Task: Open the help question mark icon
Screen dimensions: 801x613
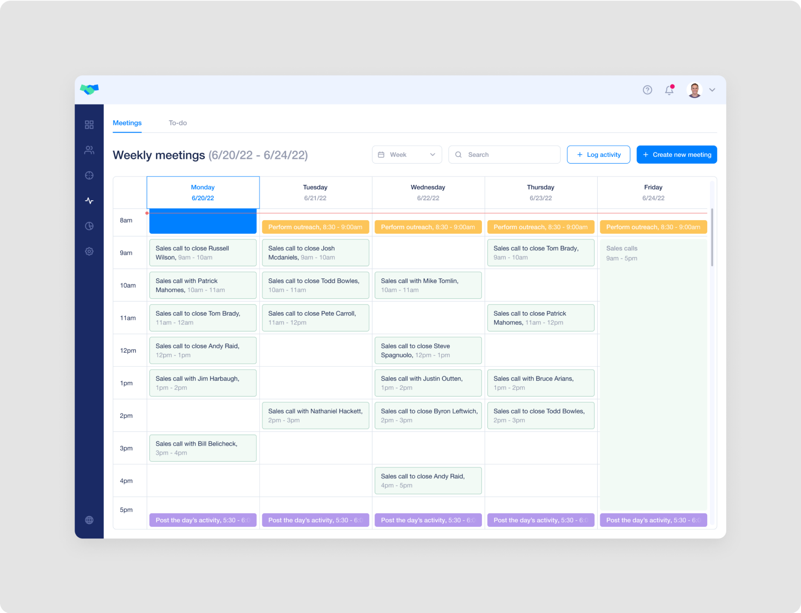Action: tap(647, 90)
